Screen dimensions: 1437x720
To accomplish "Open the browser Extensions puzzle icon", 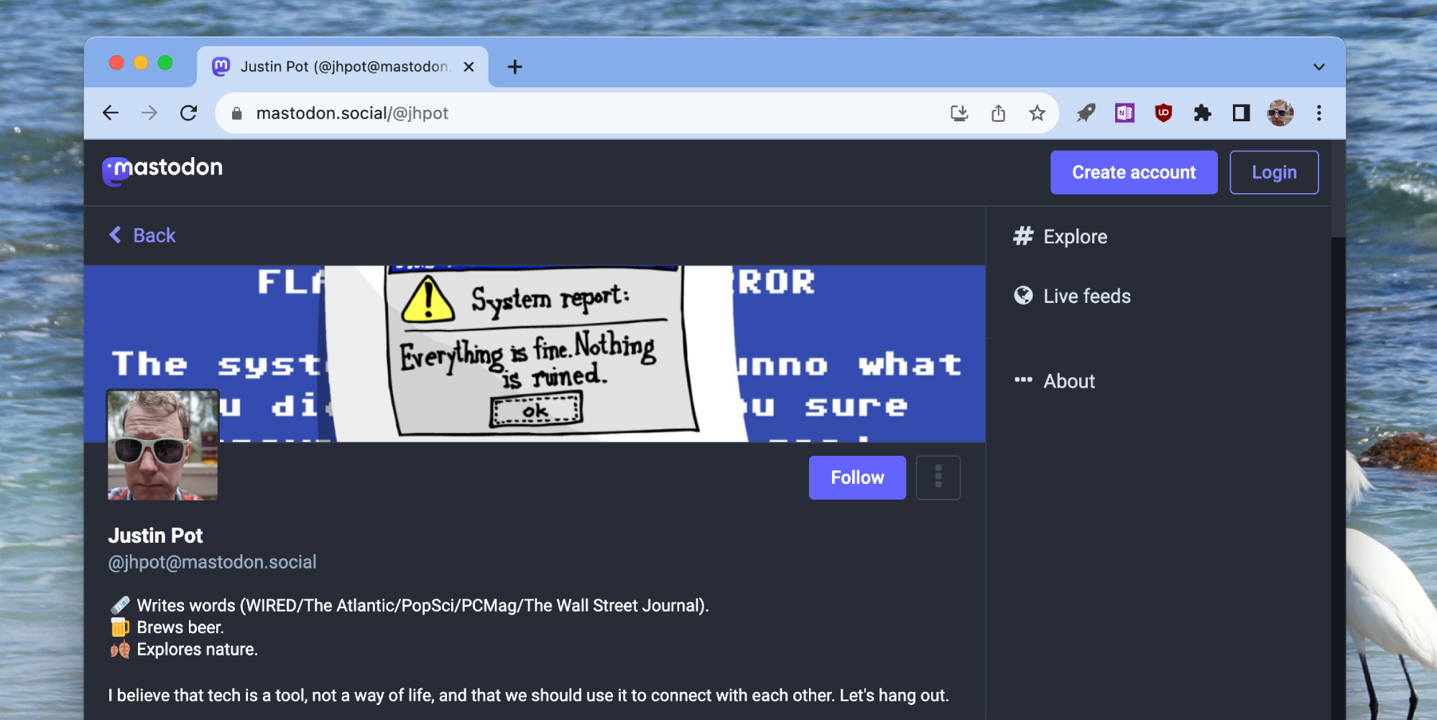I will [x=1202, y=113].
